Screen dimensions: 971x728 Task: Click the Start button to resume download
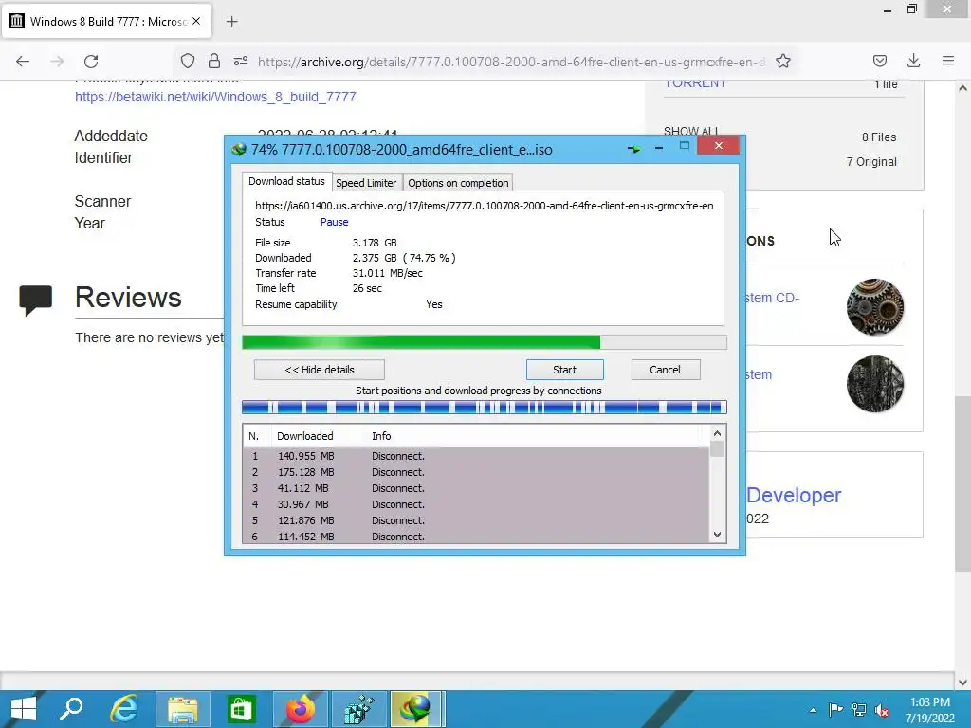pyautogui.click(x=565, y=370)
